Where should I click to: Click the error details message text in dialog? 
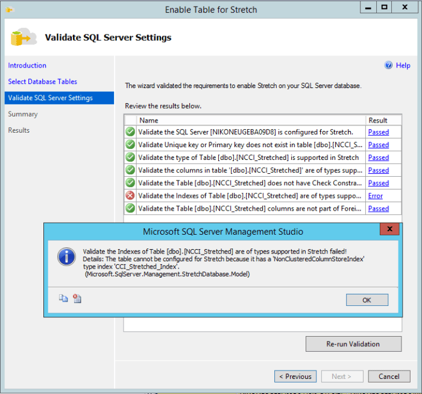(224, 263)
